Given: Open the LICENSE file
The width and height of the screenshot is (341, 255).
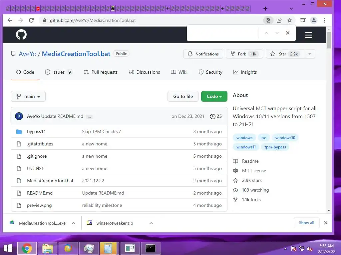Looking at the screenshot, I should [x=35, y=168].
